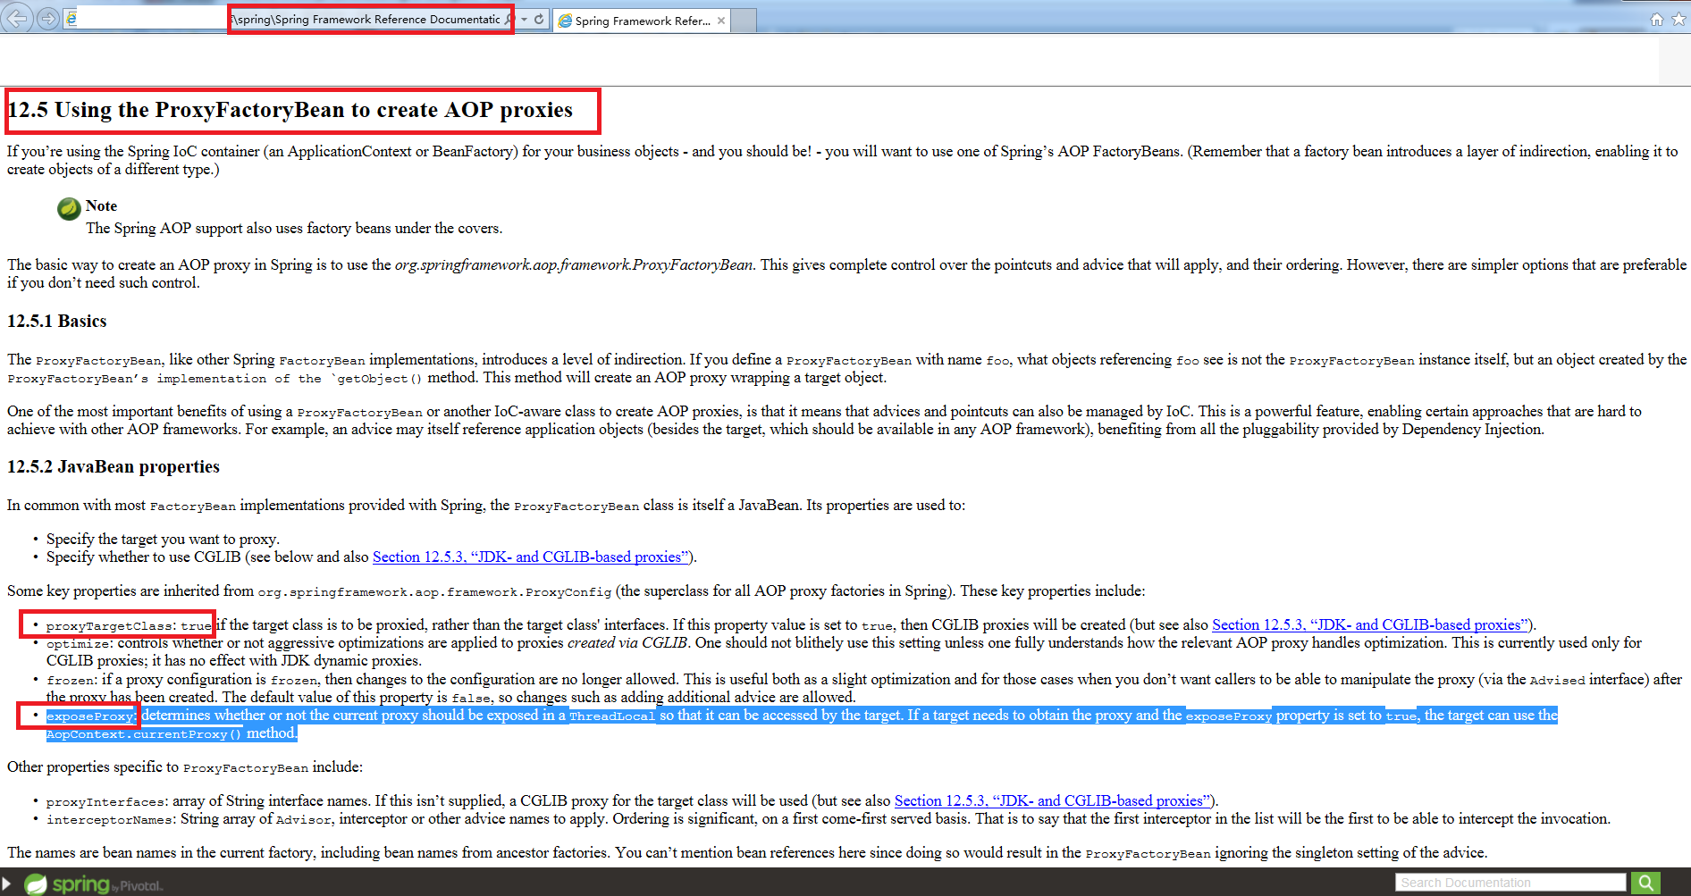
Task: Click the optimize property name
Action: coord(79,643)
